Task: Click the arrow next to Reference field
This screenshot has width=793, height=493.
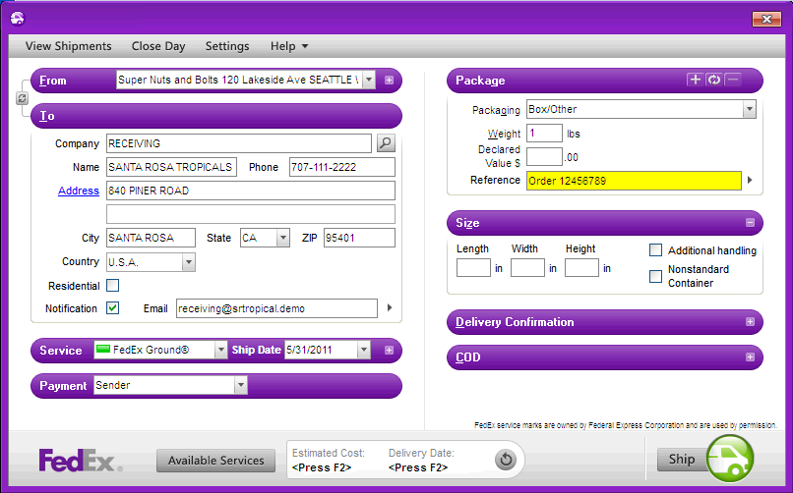Action: pos(750,180)
